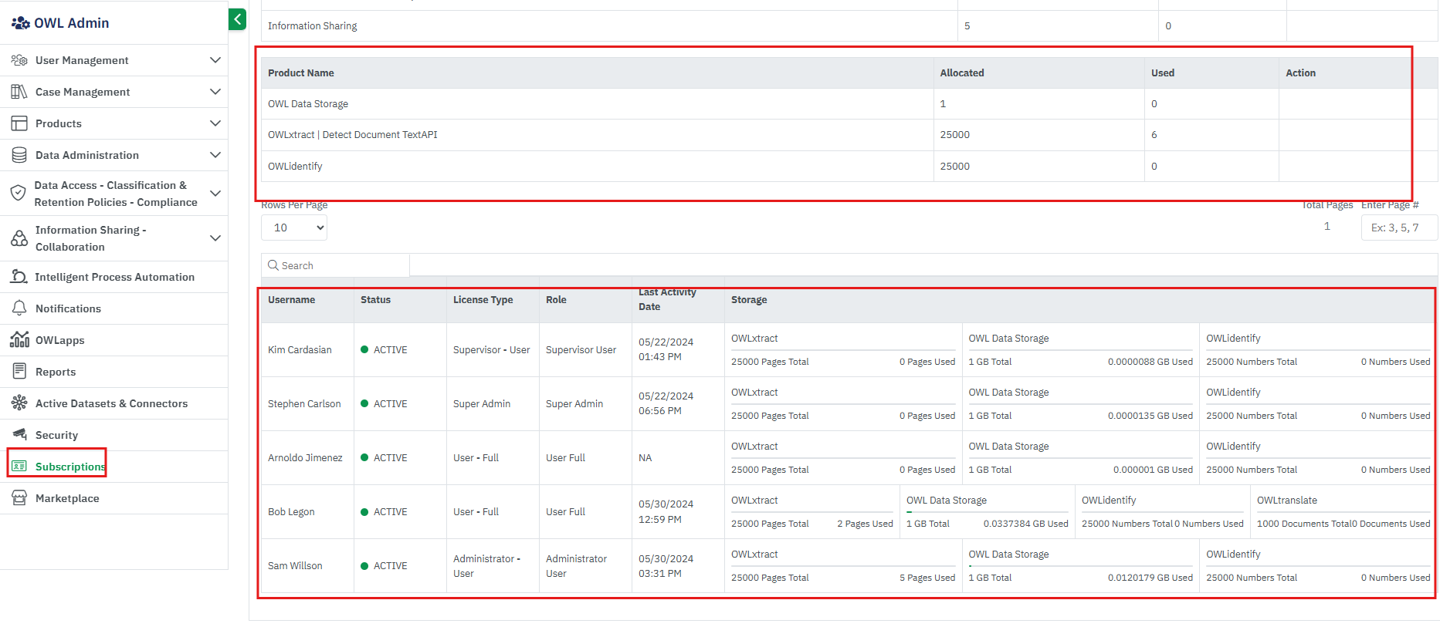Viewport: 1440px width, 627px height.
Task: Select user Sam Willson
Action: pos(295,566)
